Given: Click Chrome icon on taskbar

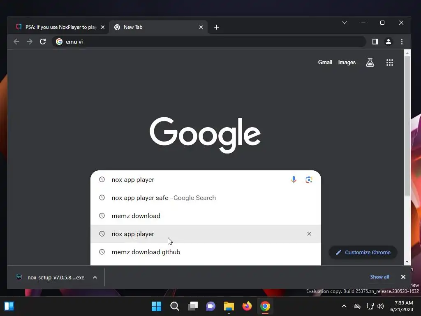Looking at the screenshot, I should click(265, 306).
